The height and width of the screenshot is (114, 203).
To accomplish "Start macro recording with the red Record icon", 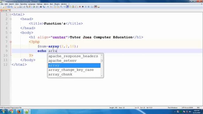I will 80,7.
